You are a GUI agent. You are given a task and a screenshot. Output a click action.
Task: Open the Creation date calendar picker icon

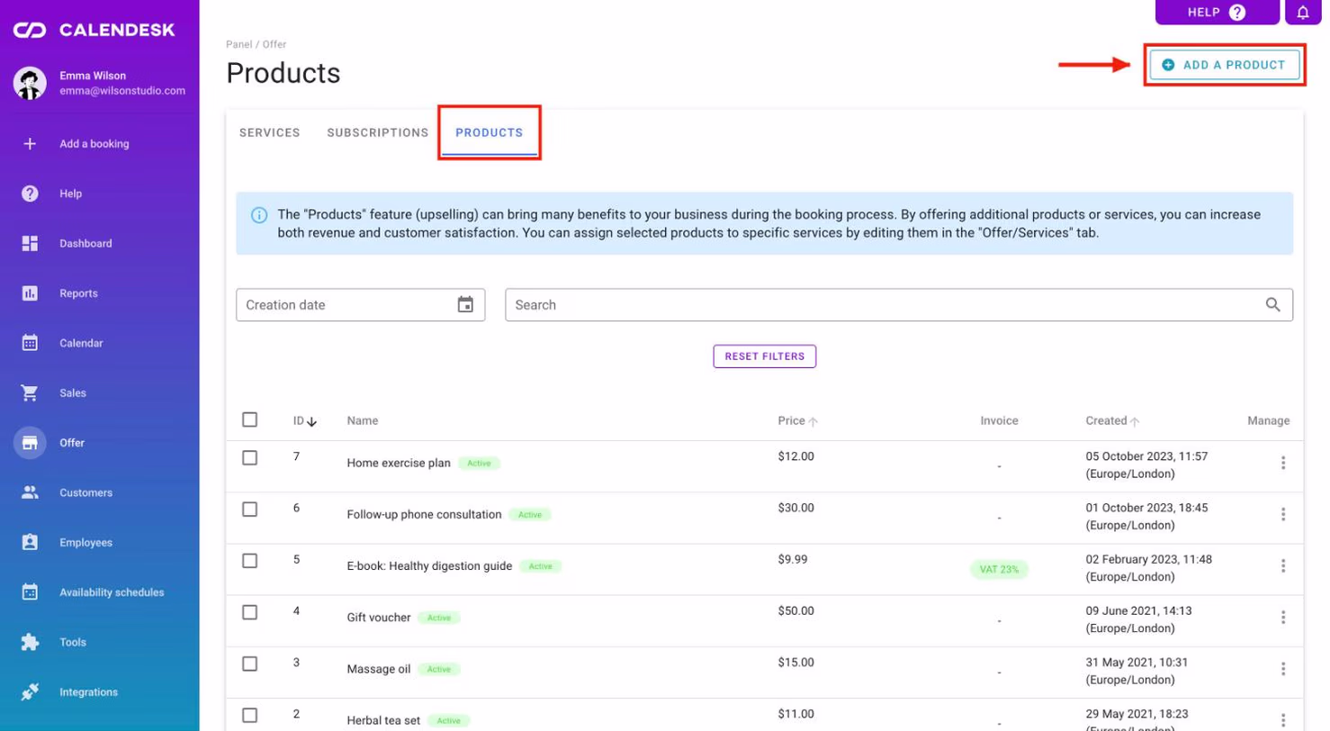[x=465, y=304]
